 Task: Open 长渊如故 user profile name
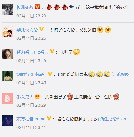tap(25, 7)
